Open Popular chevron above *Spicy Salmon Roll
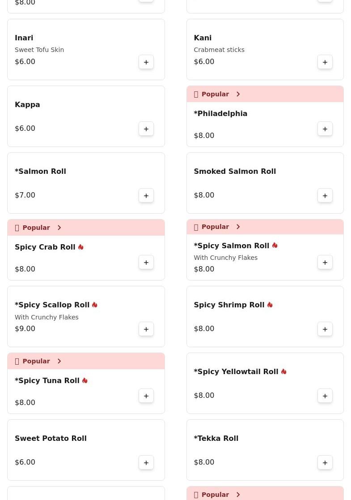The width and height of the screenshot is (351, 500). [x=238, y=227]
